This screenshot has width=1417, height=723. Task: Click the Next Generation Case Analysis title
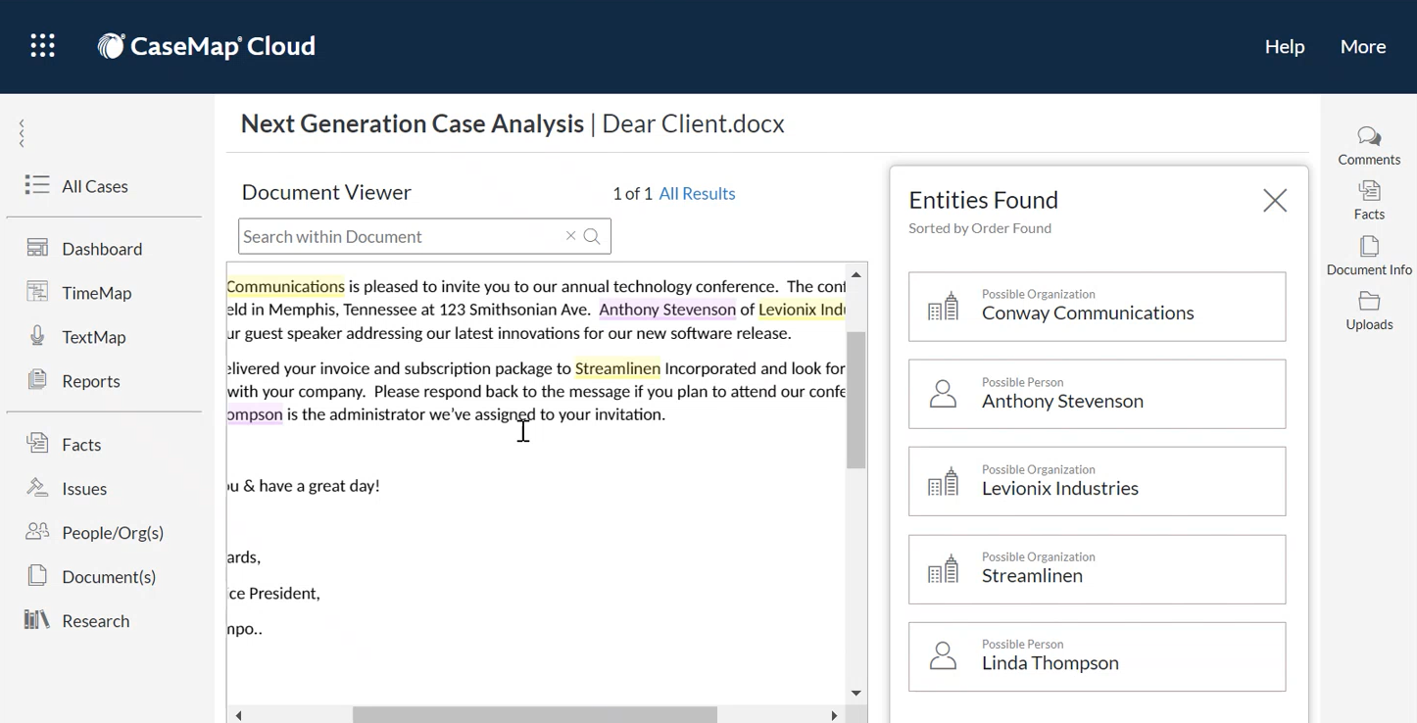pyautogui.click(x=413, y=123)
